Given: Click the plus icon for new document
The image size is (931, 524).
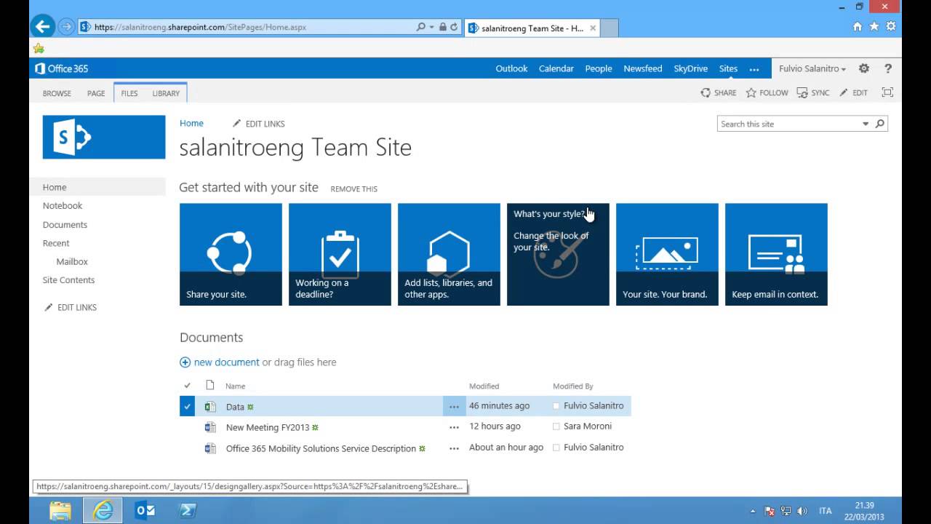Looking at the screenshot, I should (x=185, y=362).
